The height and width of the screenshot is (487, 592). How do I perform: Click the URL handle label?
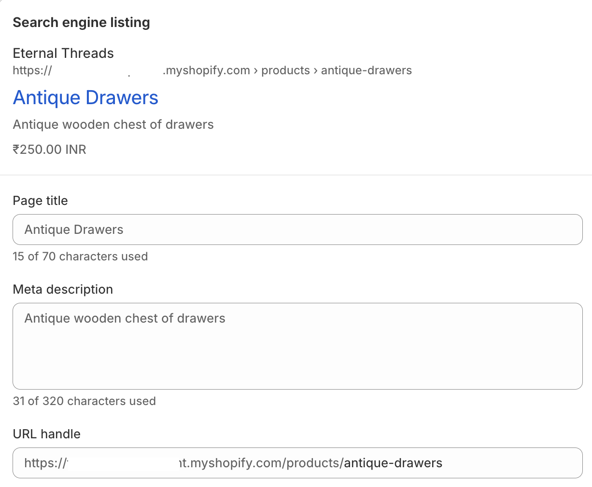pos(46,434)
